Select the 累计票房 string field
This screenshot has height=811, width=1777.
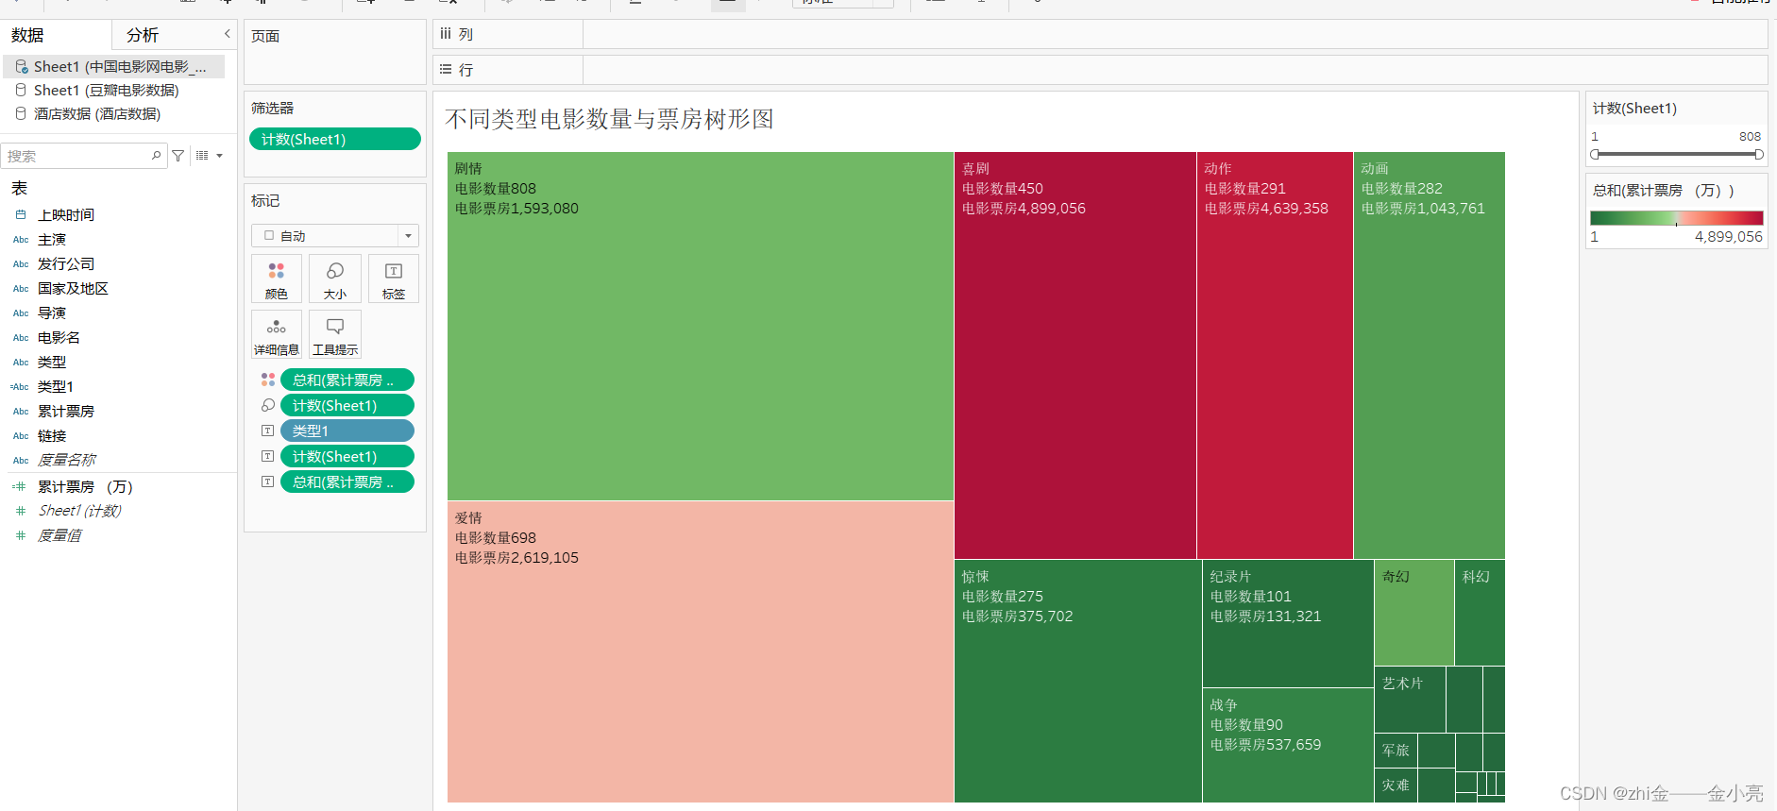point(66,412)
